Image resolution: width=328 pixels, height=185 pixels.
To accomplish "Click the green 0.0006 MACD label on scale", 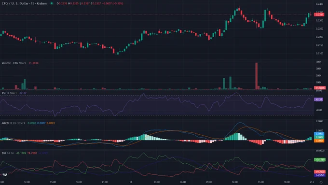I will coord(319,137).
